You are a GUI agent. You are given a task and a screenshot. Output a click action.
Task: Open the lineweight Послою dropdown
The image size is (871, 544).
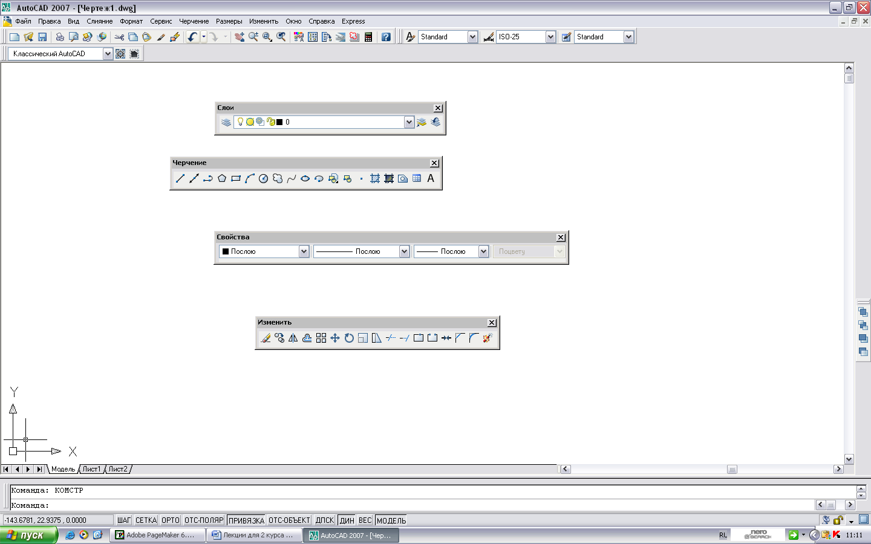483,251
